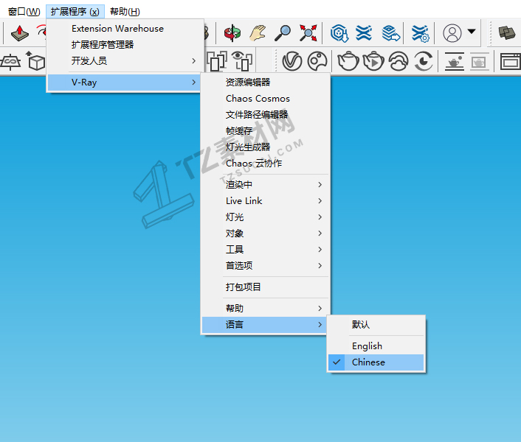Screen dimensions: 521x442
Task: Click the viewport window icon
Action: [x=510, y=61]
